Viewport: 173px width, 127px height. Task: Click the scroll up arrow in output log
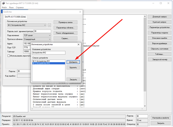coord(145,17)
